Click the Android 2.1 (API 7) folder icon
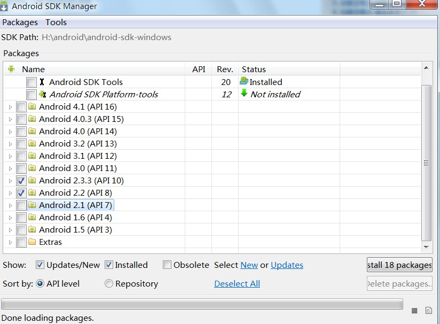The height and width of the screenshot is (324, 440). [x=32, y=205]
